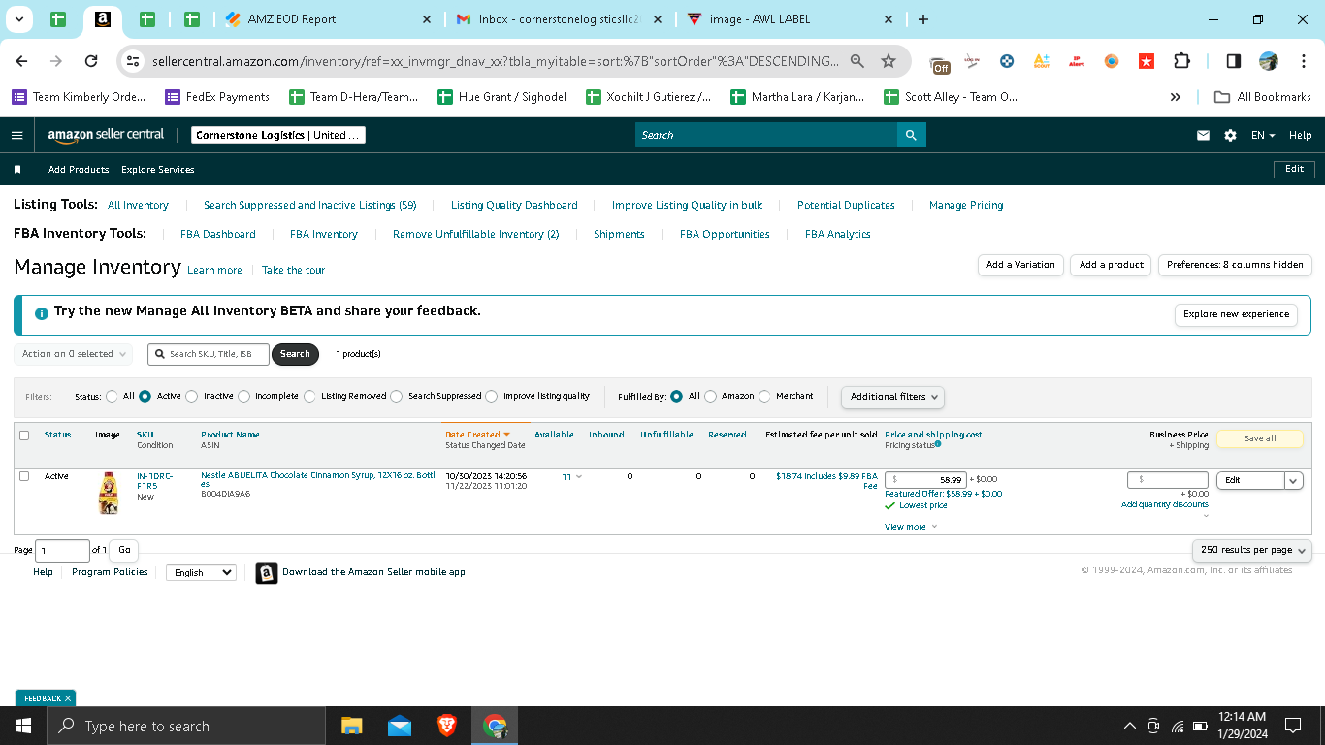Viewport: 1325px width, 745px height.
Task: Check the Nestle Abuelita row checkbox
Action: [x=24, y=476]
